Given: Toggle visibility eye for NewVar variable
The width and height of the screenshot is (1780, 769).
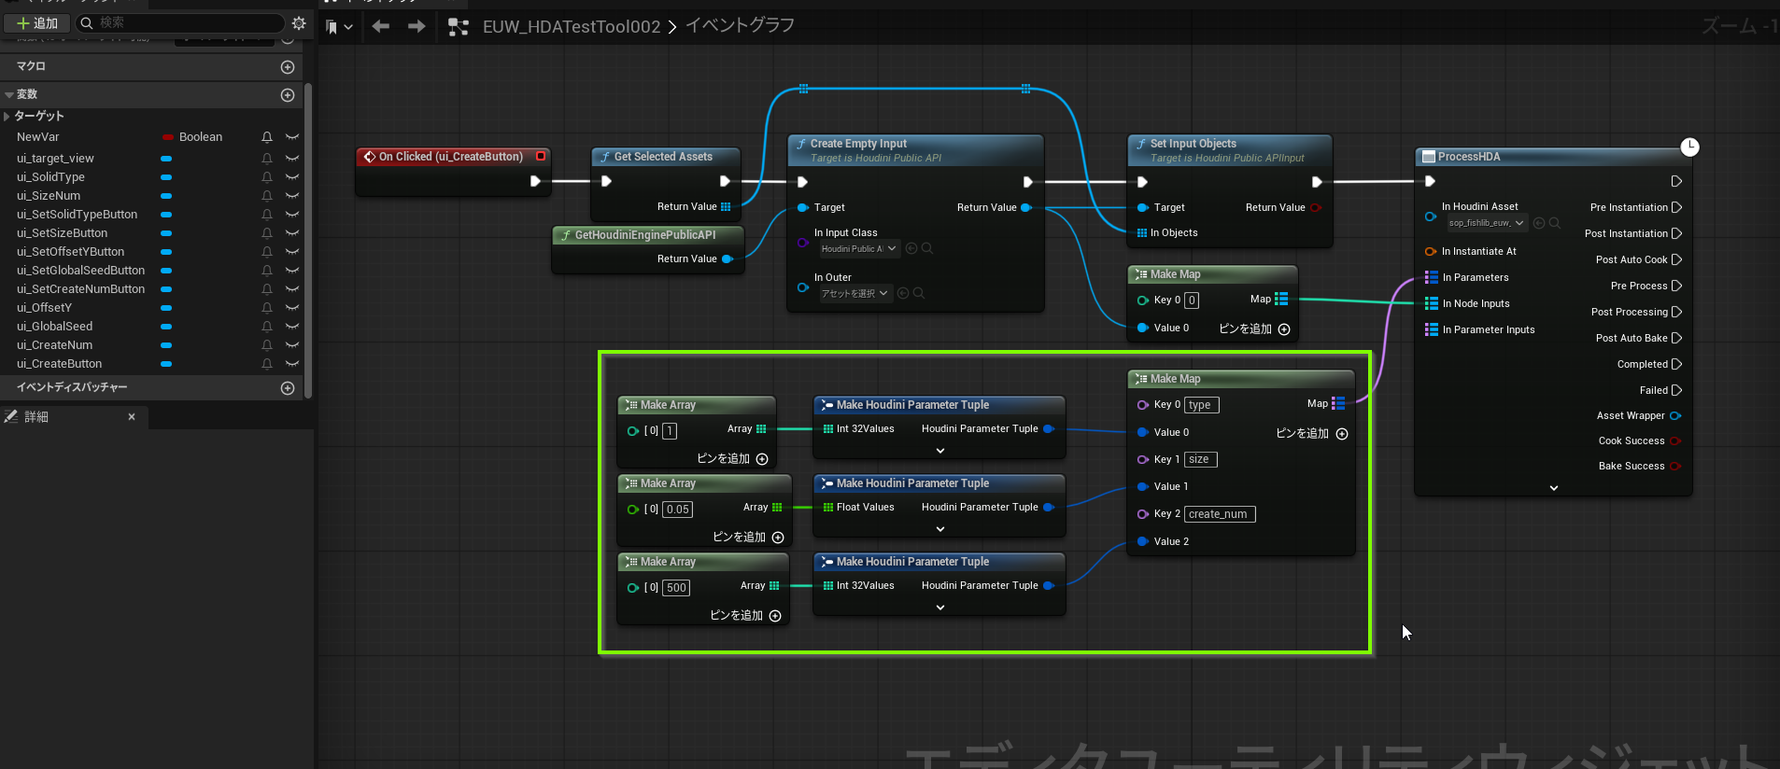Looking at the screenshot, I should [x=292, y=137].
